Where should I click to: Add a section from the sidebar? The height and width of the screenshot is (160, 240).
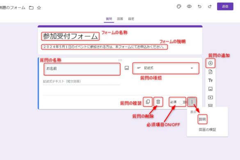pyautogui.click(x=210, y=105)
